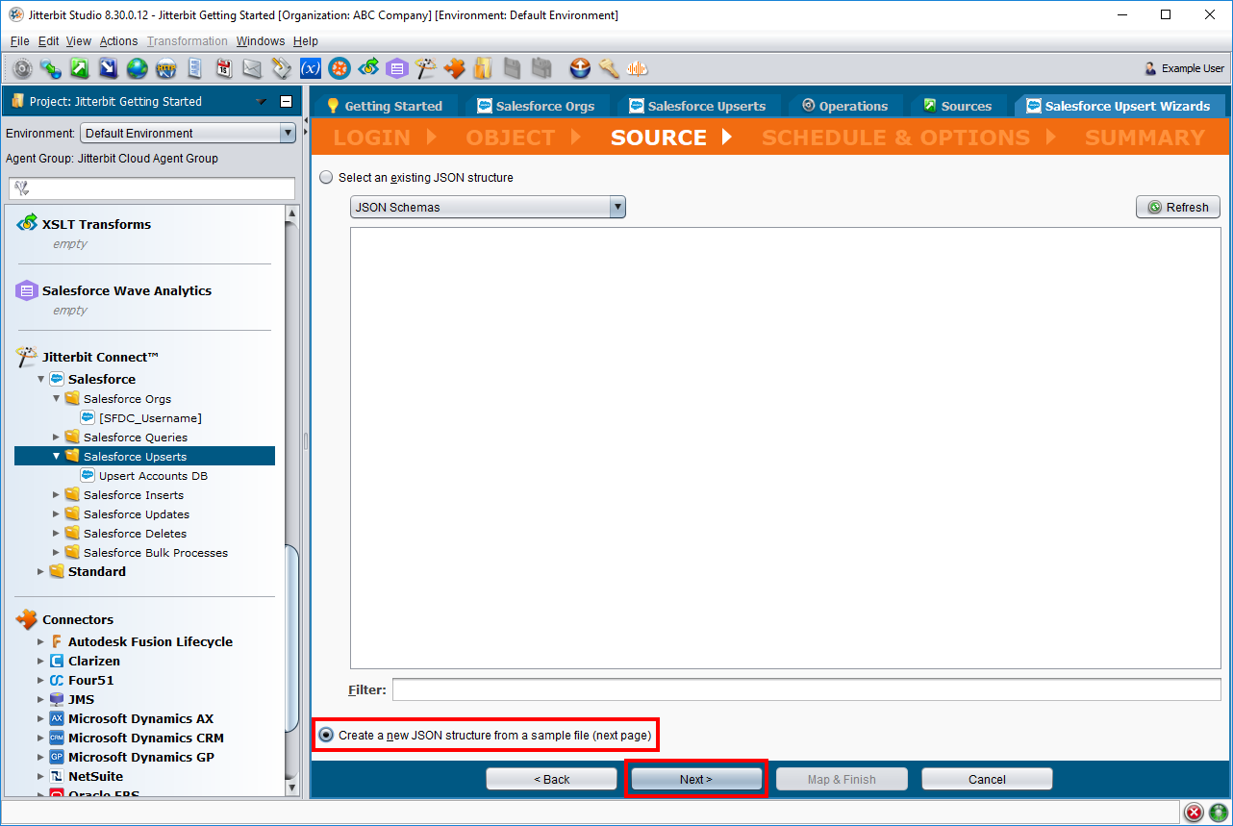Open the Transformation menu

pyautogui.click(x=188, y=41)
